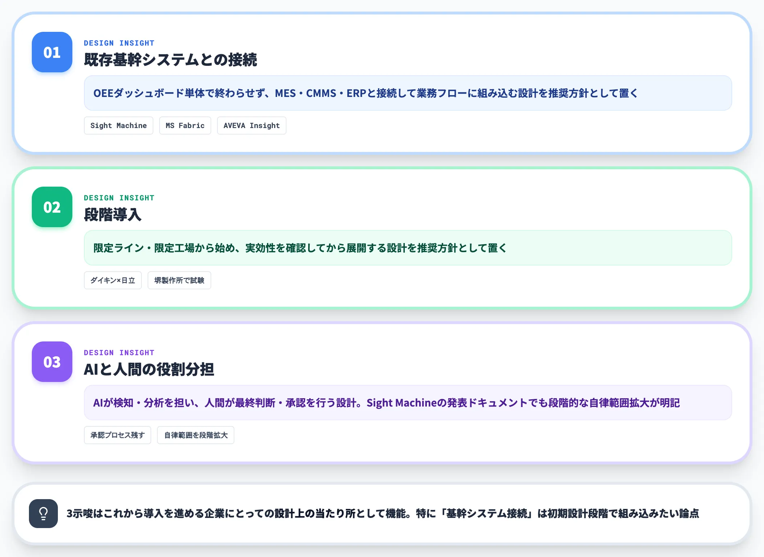Screen dimensions: 764x557
Task: Click the heading 既存基幹システムとの接続
Action: point(170,60)
